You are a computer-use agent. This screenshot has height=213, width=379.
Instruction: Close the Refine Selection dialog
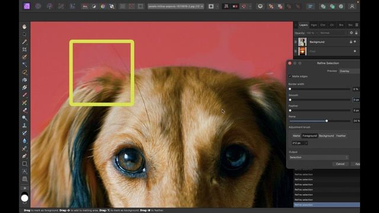coord(290,63)
